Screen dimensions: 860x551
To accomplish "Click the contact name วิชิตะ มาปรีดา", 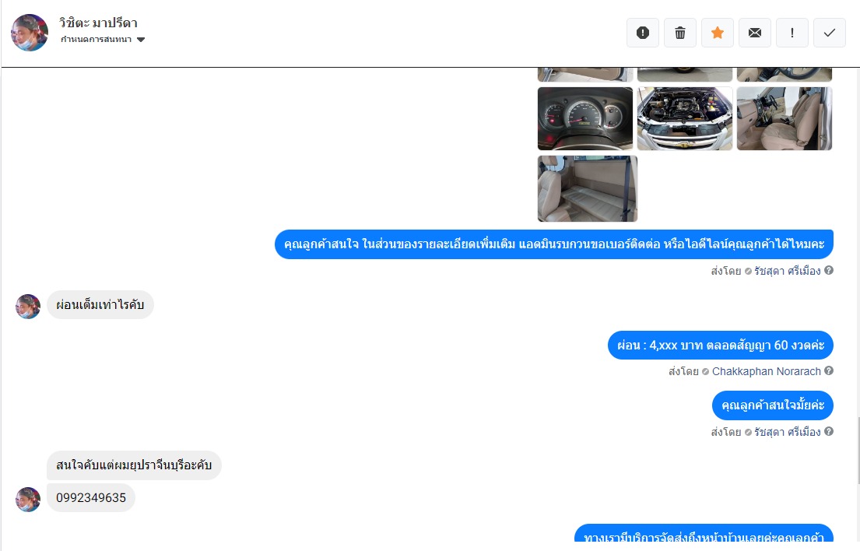I will tap(98, 23).
